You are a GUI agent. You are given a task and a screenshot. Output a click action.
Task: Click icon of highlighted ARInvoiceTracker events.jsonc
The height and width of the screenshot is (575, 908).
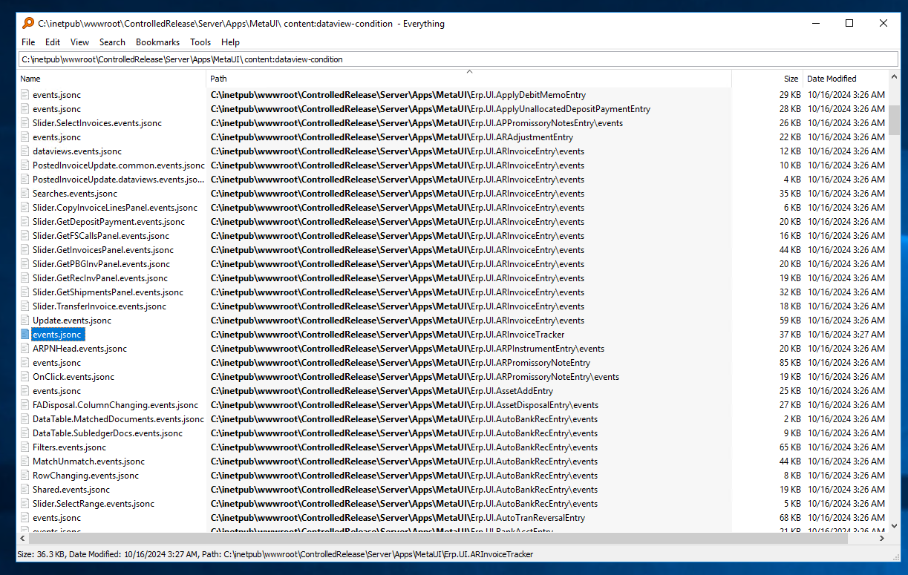coord(25,335)
